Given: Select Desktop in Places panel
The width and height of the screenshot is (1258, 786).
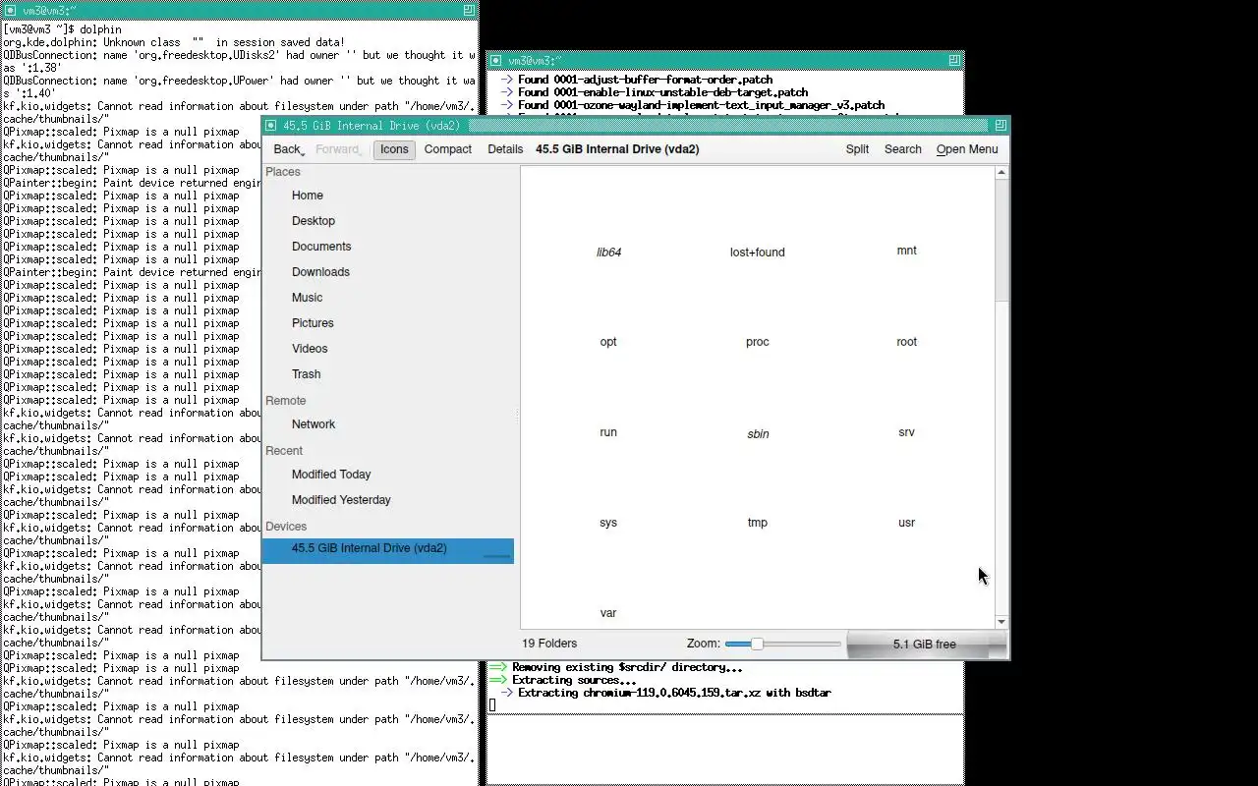Looking at the screenshot, I should click(388, 221).
